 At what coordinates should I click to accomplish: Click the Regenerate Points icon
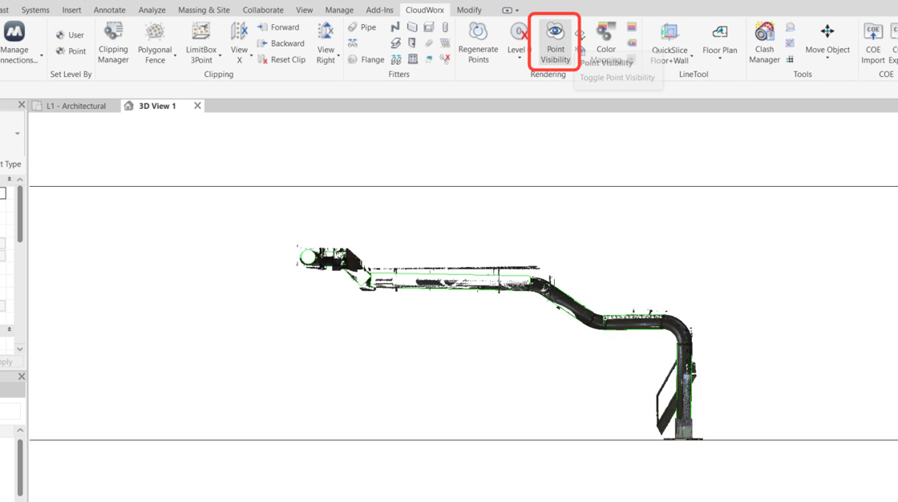[478, 43]
